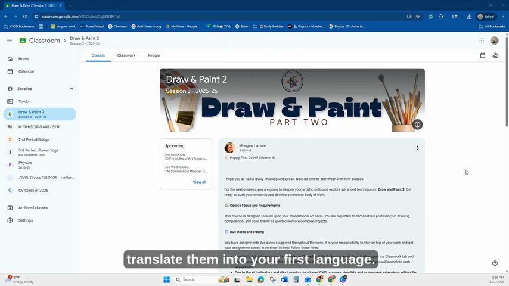Switch to the Stream tab
Screen dimensions: 509x286
pyautogui.click(x=98, y=55)
